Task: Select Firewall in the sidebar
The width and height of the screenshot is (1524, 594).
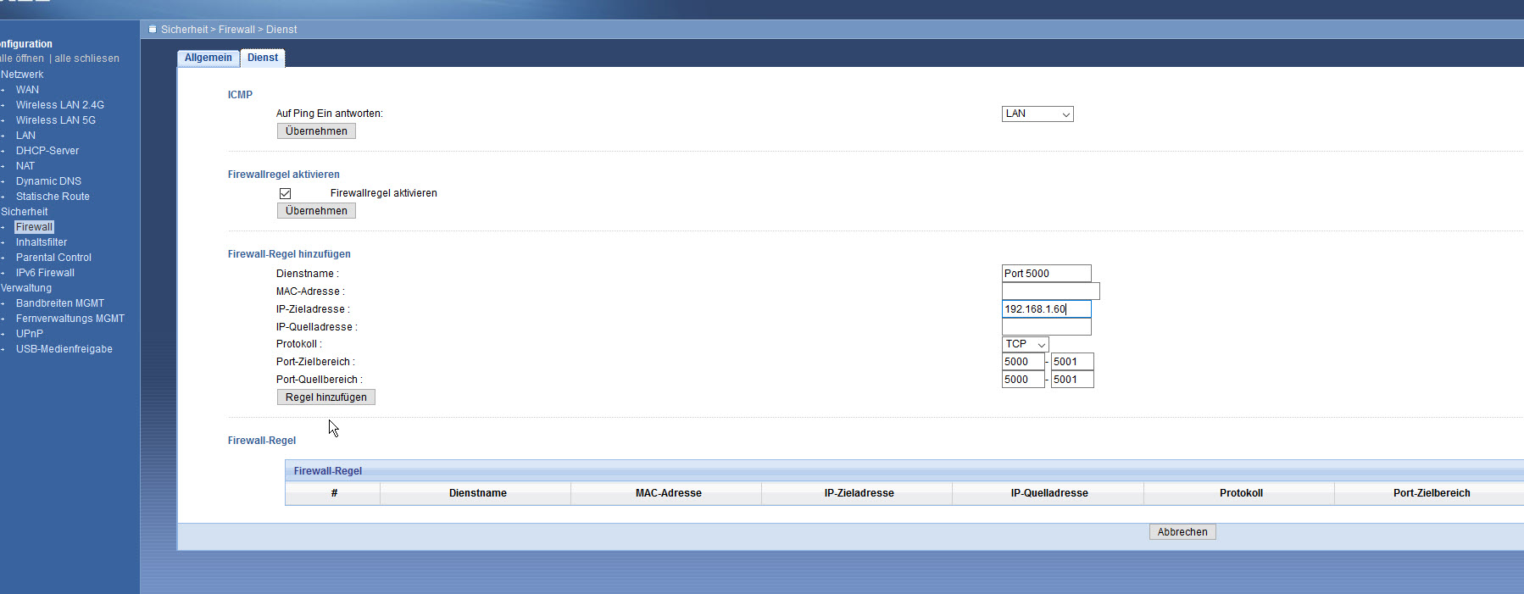Action: (x=34, y=227)
